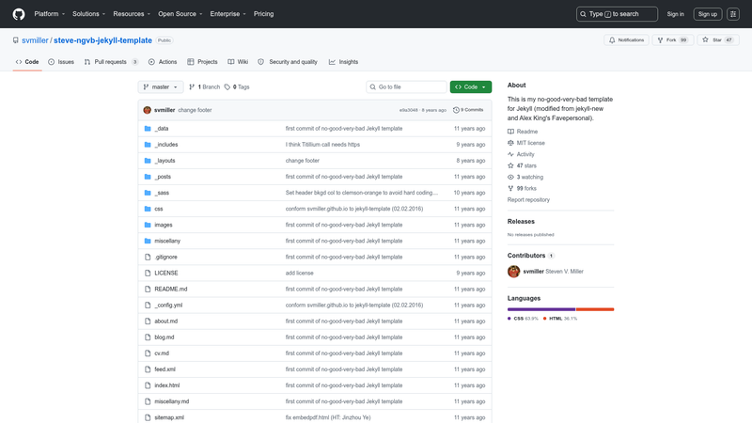Click the tag icon next to 0 Tags
This screenshot has width=752, height=423.
point(227,86)
